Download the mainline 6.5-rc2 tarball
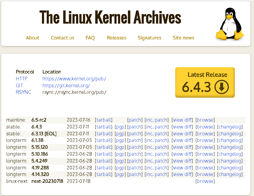The image size is (254, 196). coord(104,120)
